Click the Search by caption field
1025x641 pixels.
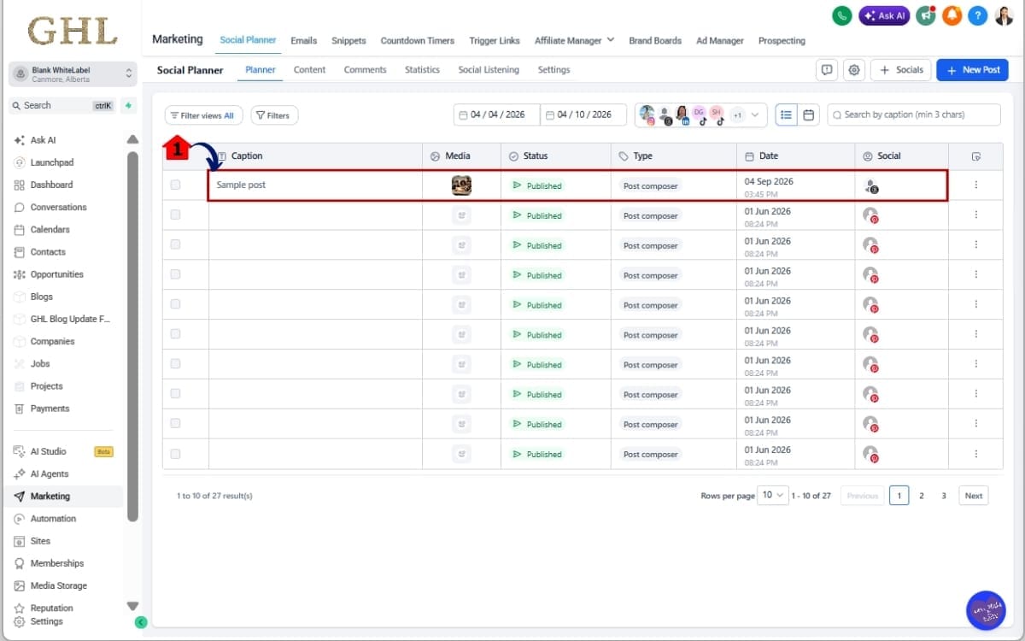[x=914, y=115]
